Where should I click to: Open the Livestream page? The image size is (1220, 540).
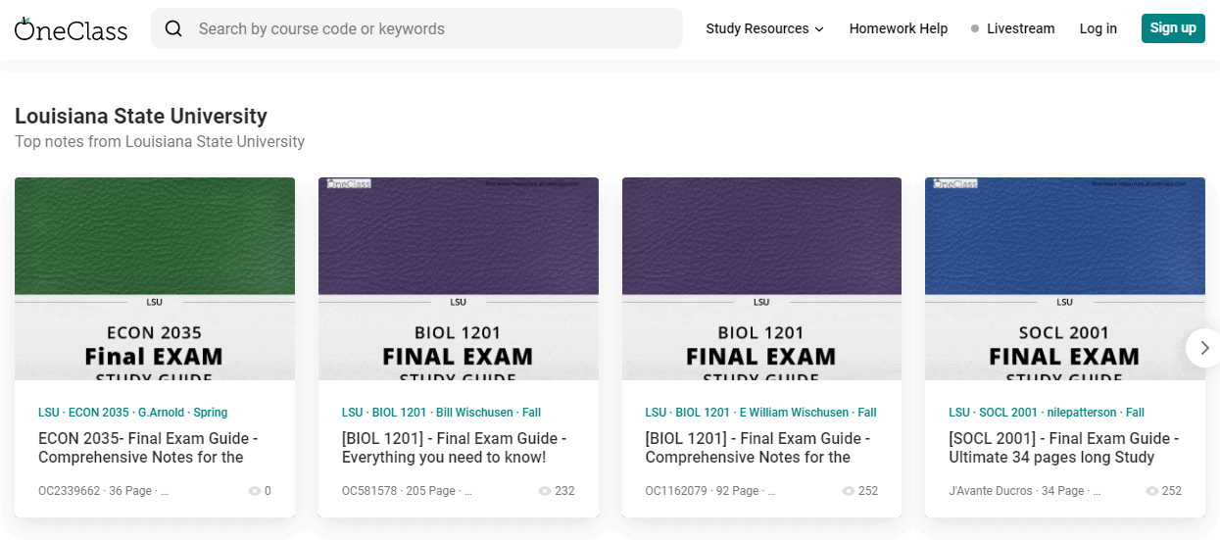(1012, 28)
